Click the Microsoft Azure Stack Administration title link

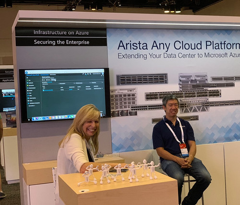tap(37, 75)
